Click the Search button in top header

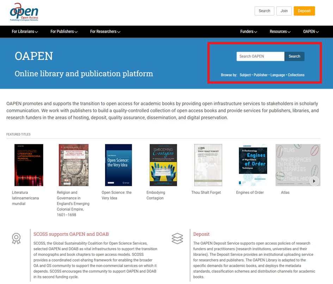tap(264, 11)
